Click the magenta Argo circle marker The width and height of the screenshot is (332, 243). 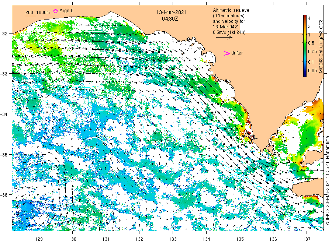(55, 11)
